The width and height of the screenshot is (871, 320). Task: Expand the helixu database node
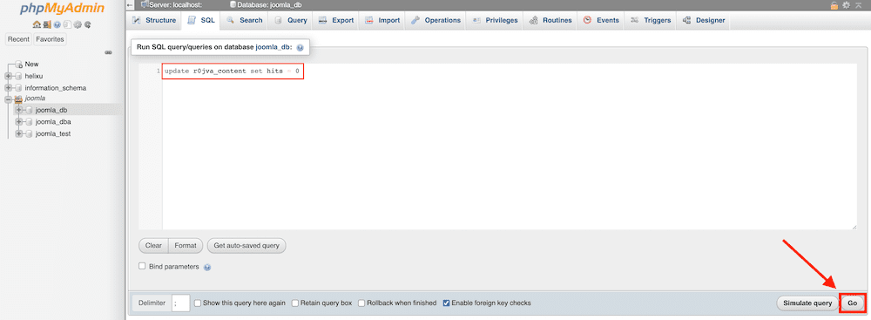9,76
